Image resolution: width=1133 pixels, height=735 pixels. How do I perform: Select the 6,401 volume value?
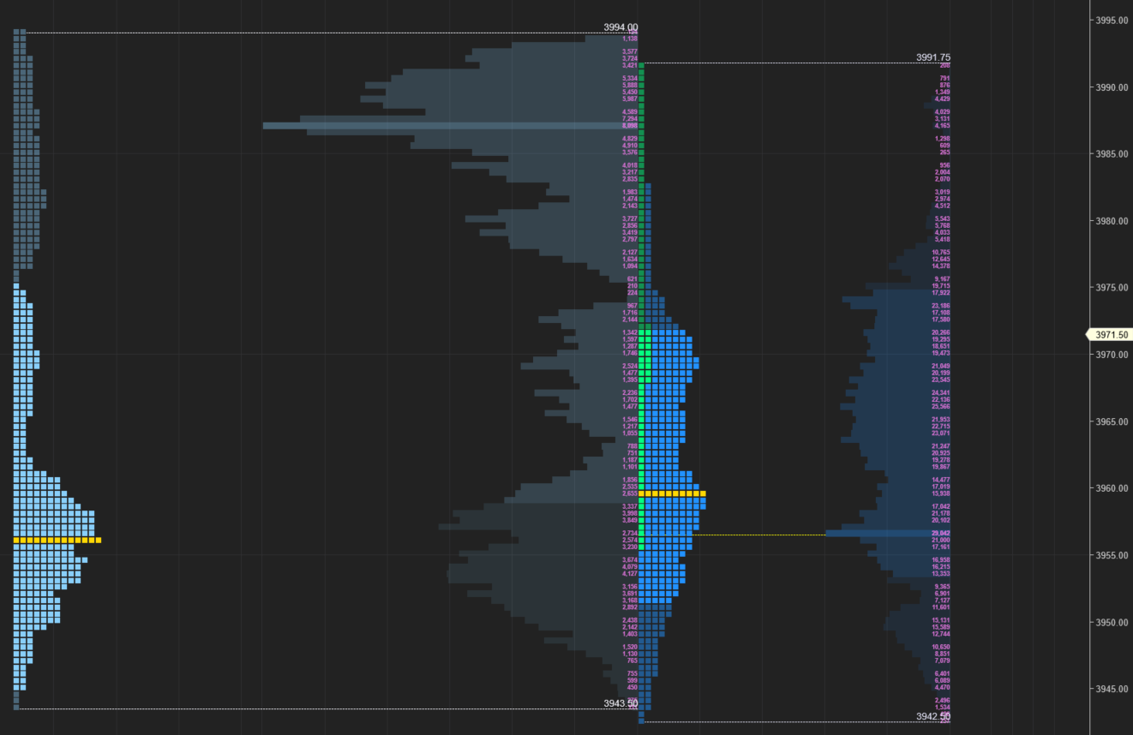click(x=943, y=674)
